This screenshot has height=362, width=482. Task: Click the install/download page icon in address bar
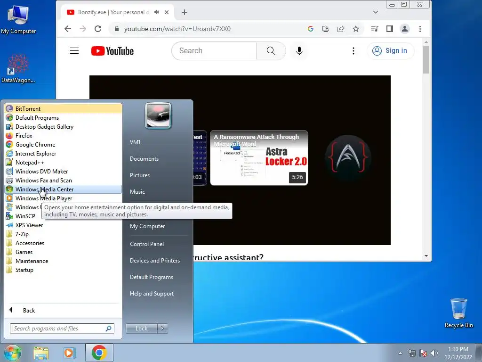[x=326, y=29]
